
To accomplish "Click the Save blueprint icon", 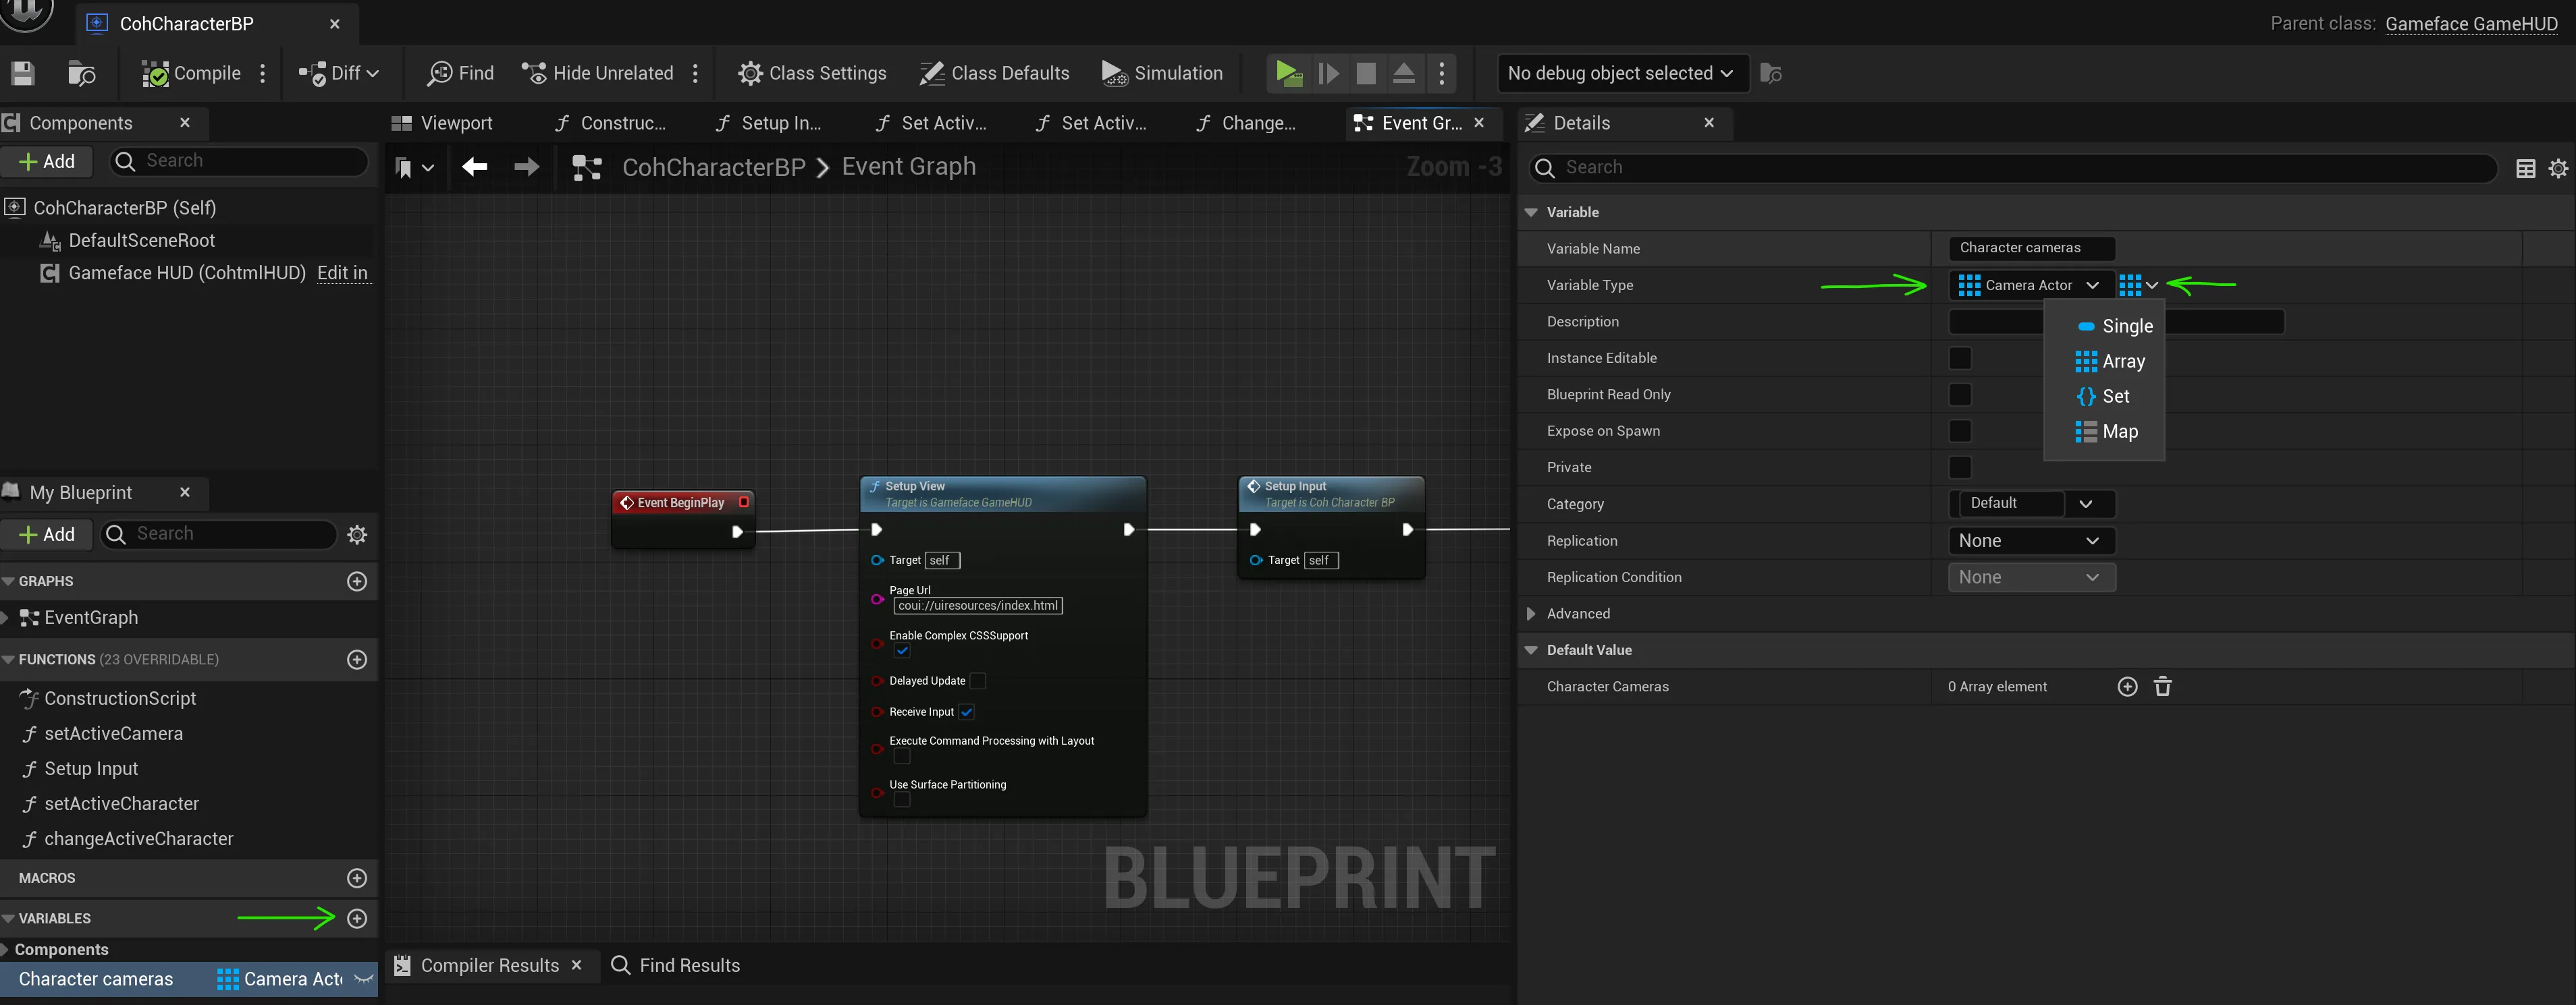I will click(x=22, y=73).
